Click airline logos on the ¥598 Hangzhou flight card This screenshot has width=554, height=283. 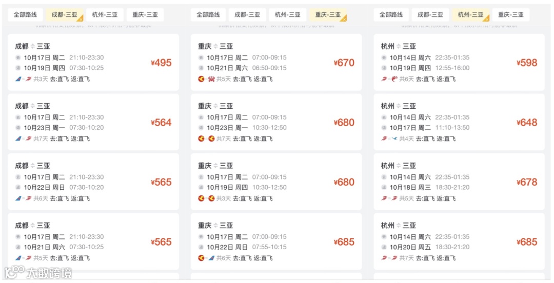pos(389,79)
